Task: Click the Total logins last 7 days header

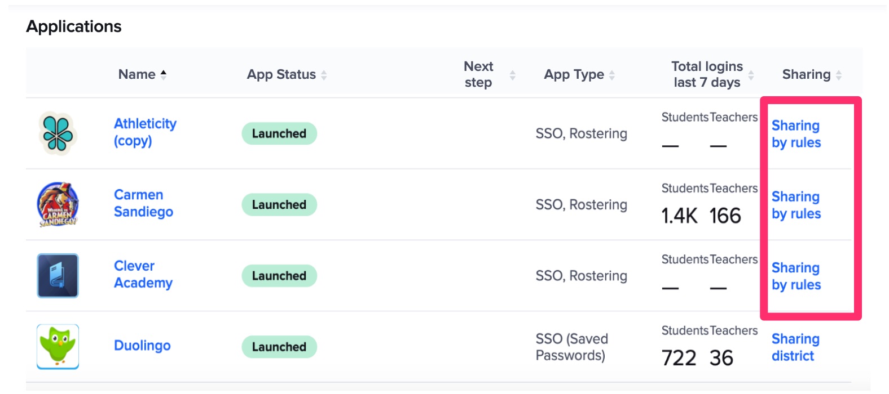Action: pos(707,74)
